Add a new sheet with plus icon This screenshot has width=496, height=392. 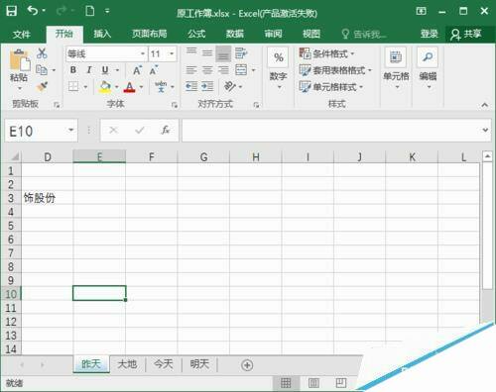point(247,365)
